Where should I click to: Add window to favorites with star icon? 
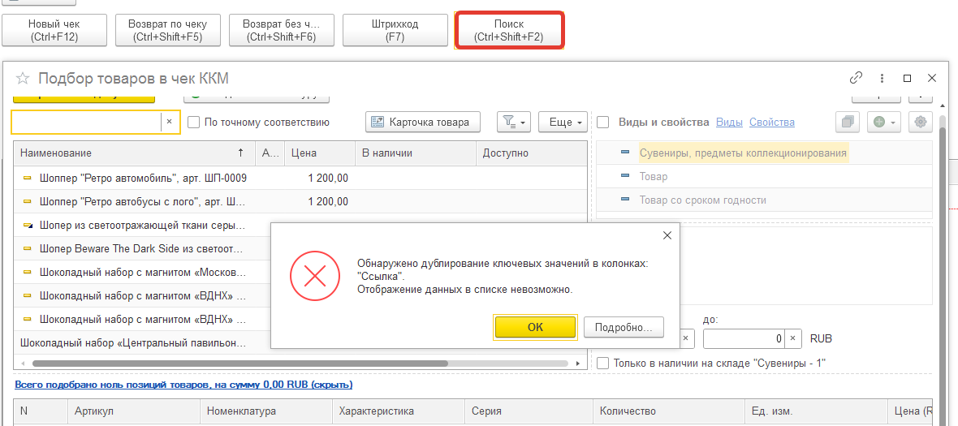23,79
